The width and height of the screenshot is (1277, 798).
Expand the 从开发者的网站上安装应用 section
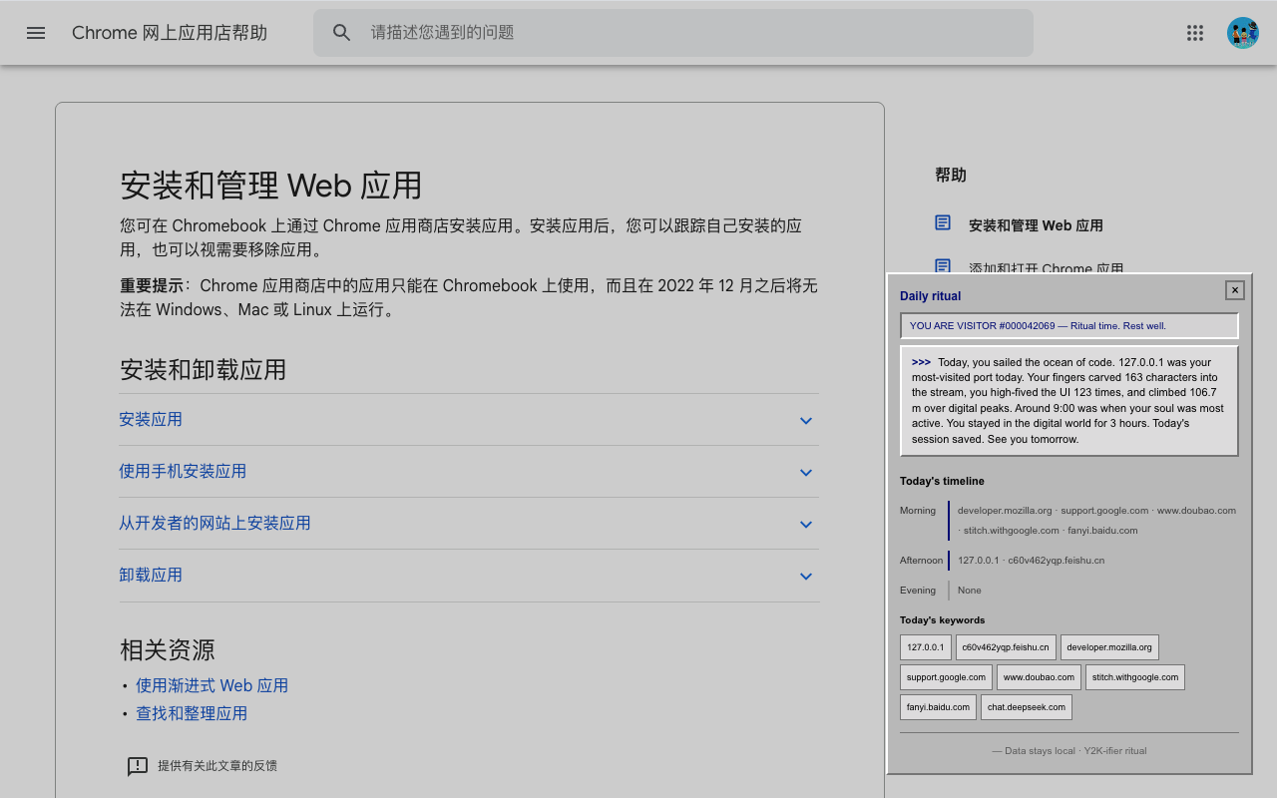click(x=469, y=524)
